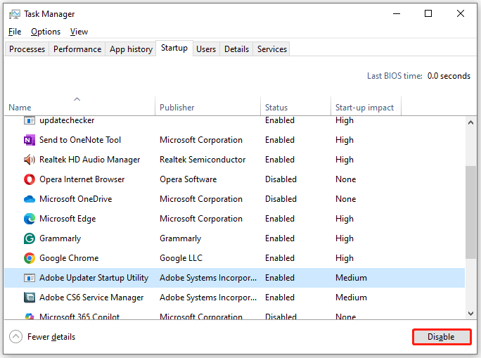Click the Send to OneNote Tool icon
The width and height of the screenshot is (481, 358).
[x=30, y=140]
